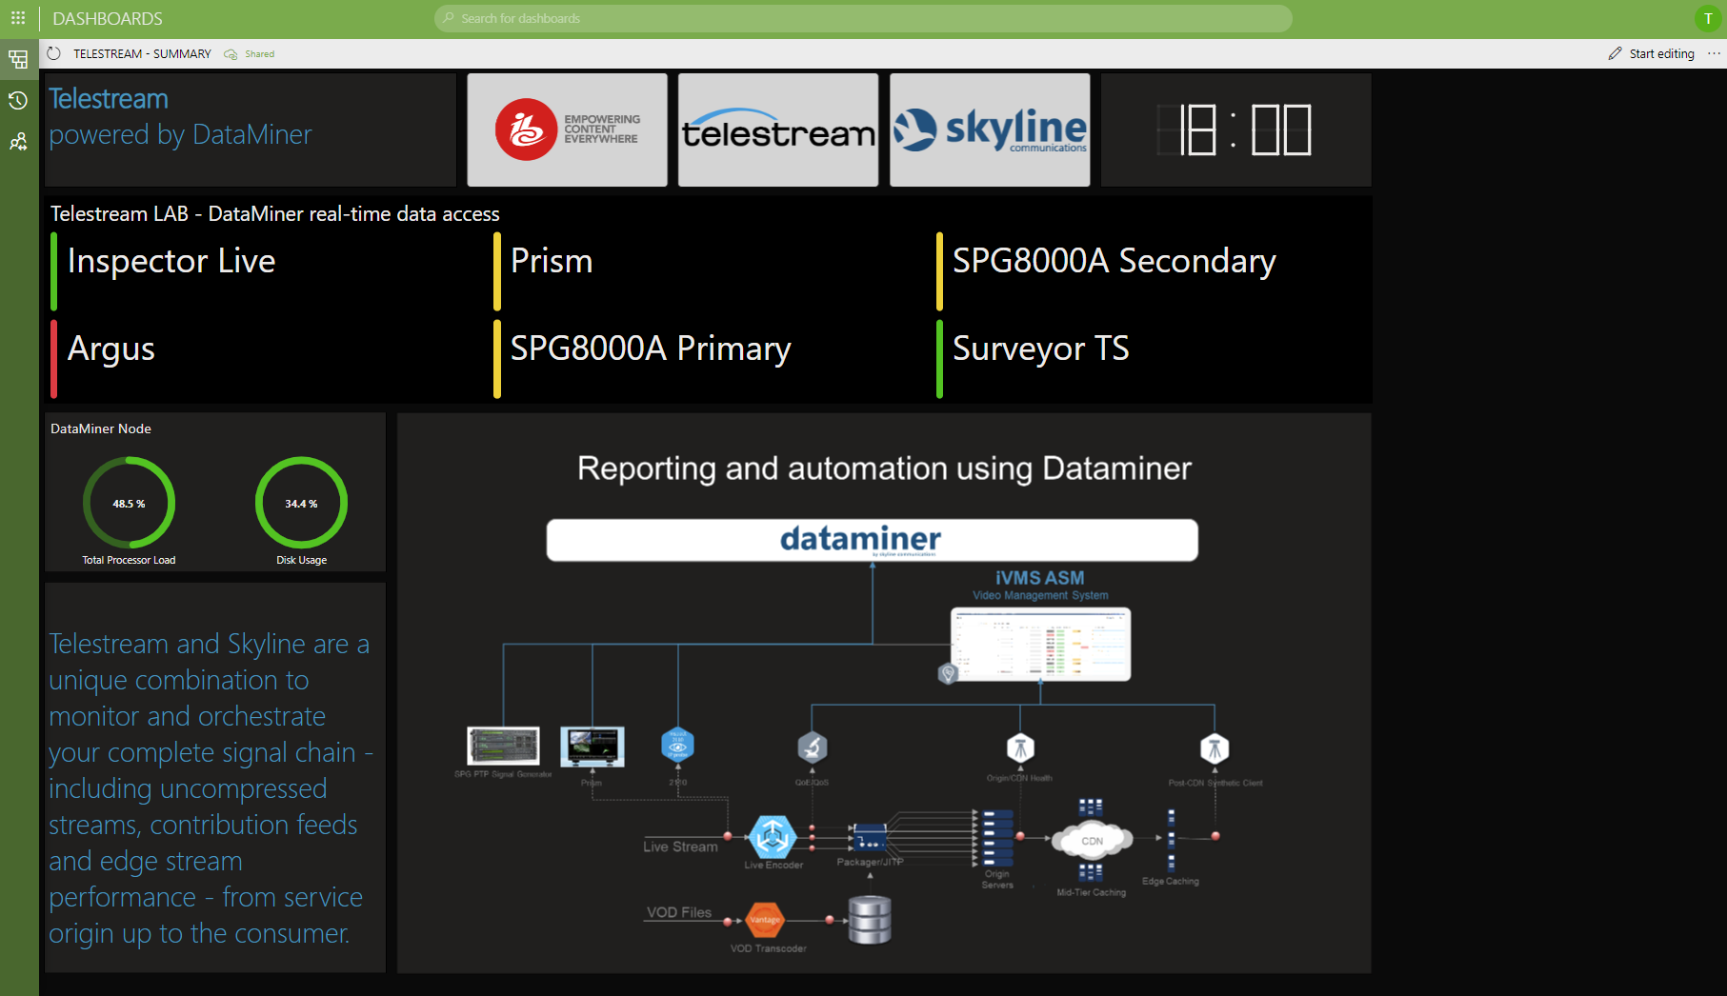Click the Mid-Tier Caching servers icon
The height and width of the screenshot is (996, 1727).
(1091, 870)
